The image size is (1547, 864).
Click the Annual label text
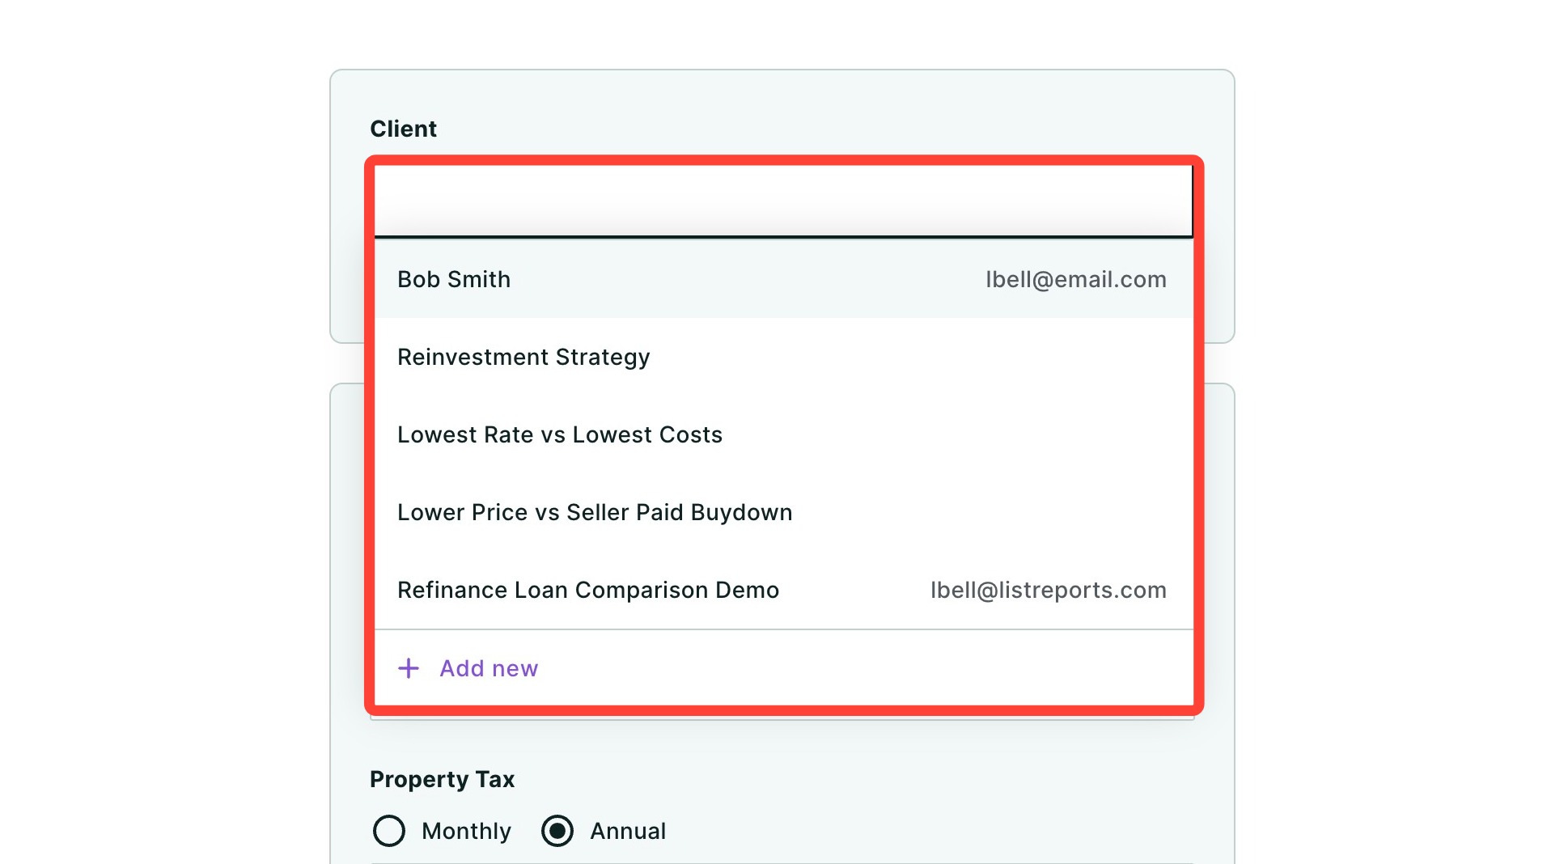point(628,831)
